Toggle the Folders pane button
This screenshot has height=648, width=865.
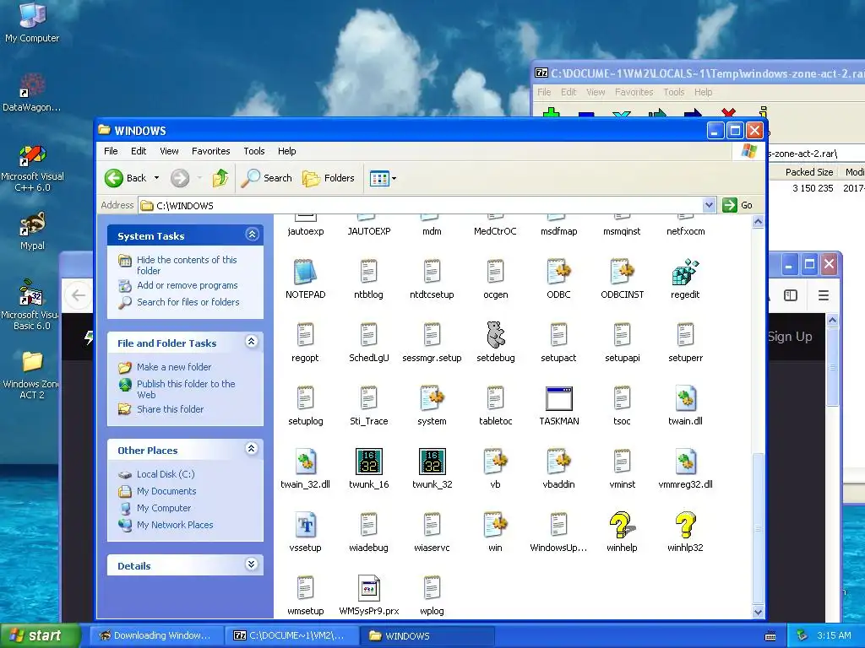coord(329,178)
